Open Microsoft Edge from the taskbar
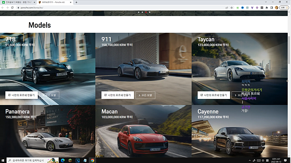Viewport: 291px width, 163px height. [x=63, y=160]
